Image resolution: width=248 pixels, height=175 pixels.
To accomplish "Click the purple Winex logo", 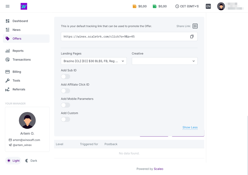I will tap(24, 6).
